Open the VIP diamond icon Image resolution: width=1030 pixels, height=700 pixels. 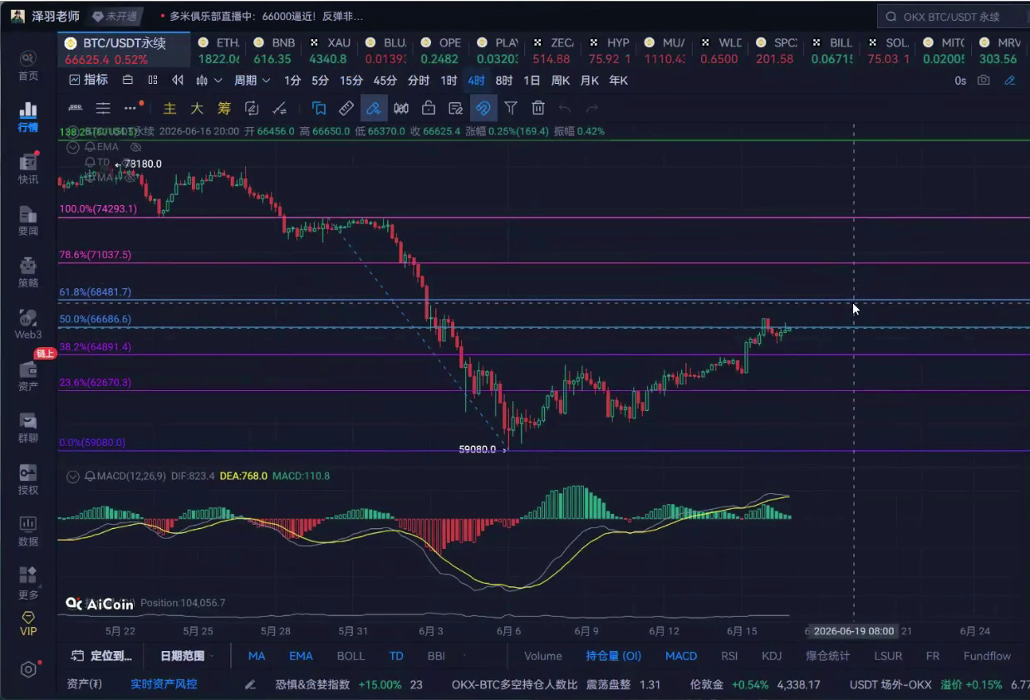point(28,624)
